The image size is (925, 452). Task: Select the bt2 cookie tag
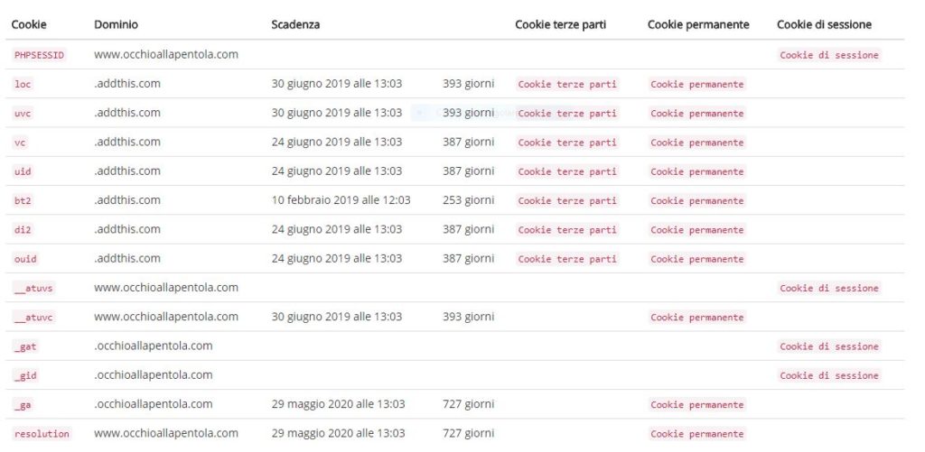coord(23,201)
